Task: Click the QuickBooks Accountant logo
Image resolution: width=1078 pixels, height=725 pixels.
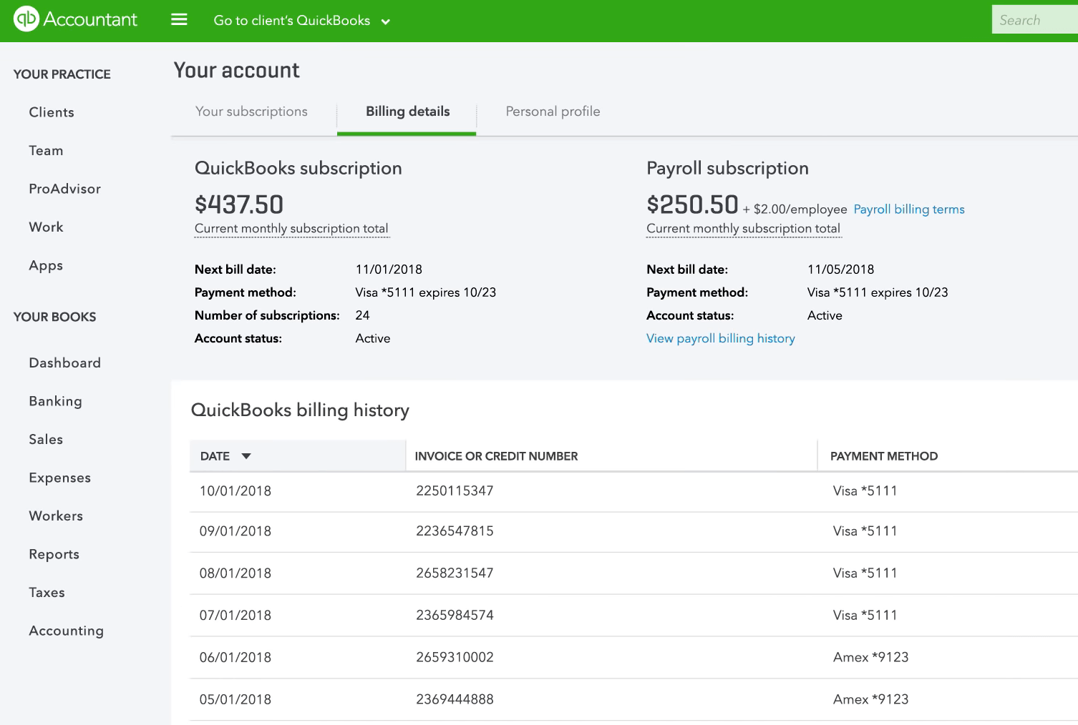Action: pyautogui.click(x=75, y=19)
